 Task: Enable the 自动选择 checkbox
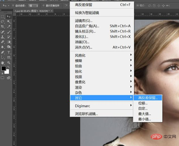[x=13, y=5]
